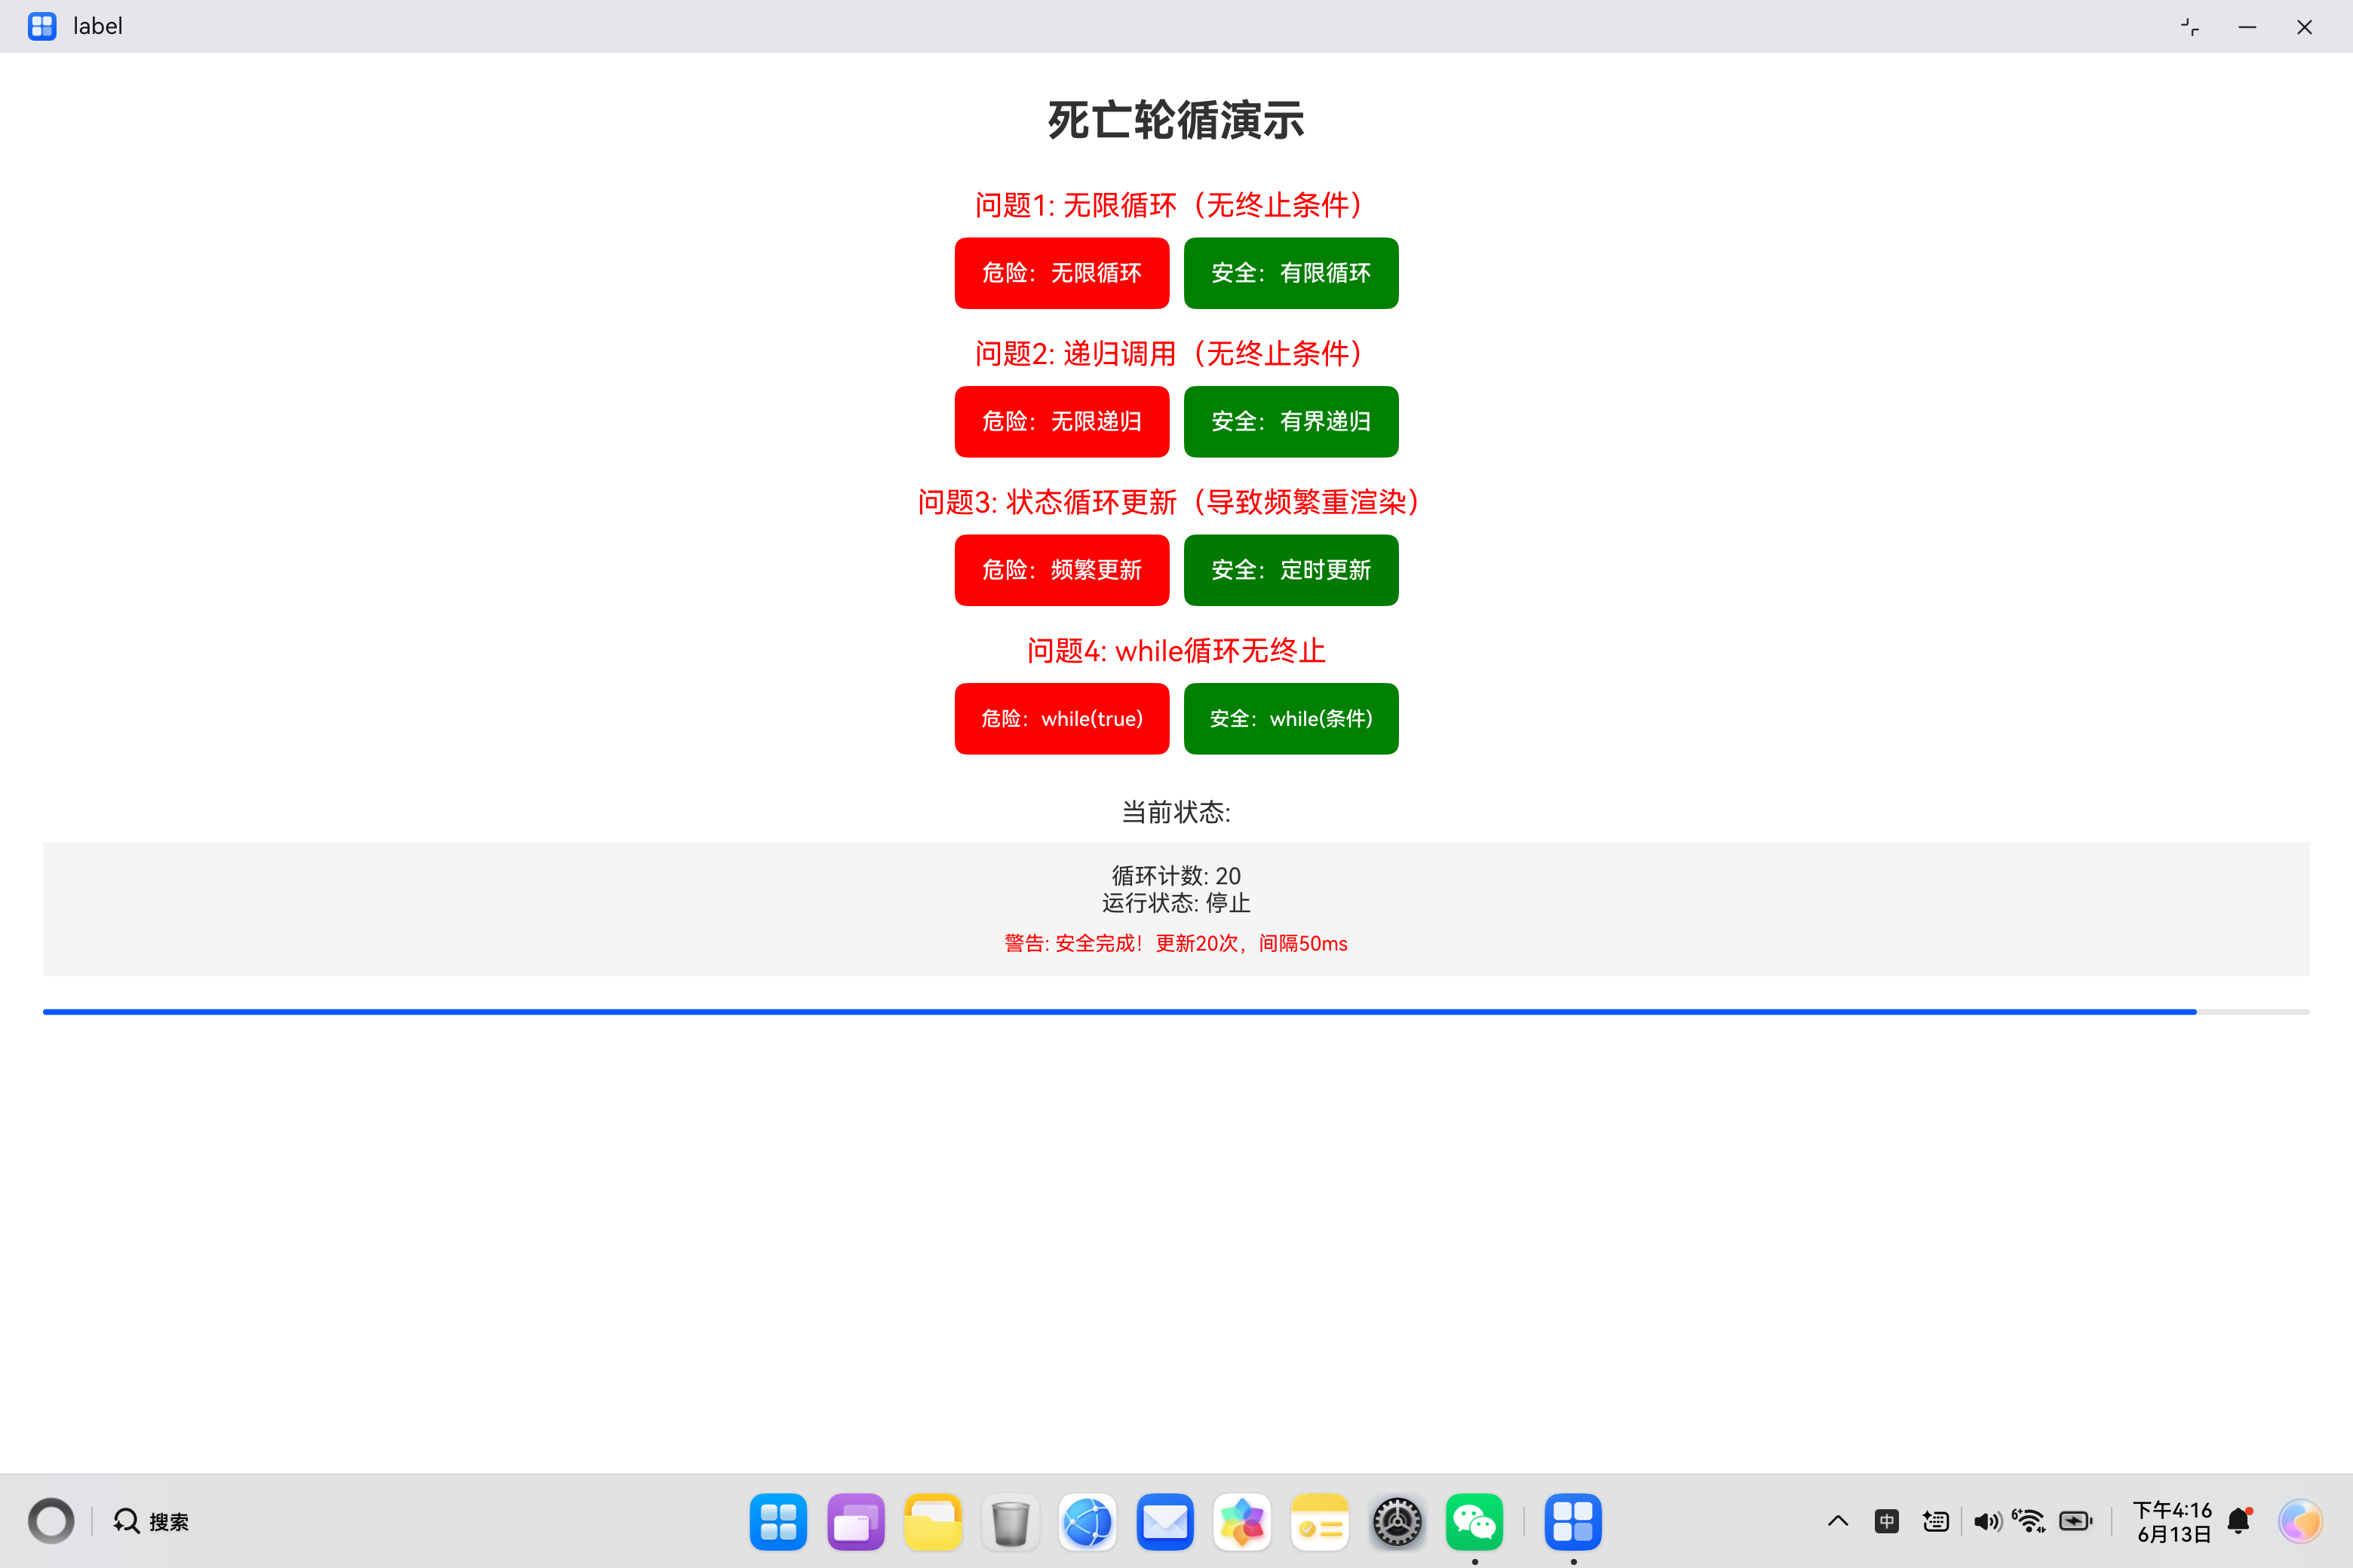Screen dimensions: 2353x1568
Task: Open the Mail envelope dock icon
Action: pos(1164,1522)
